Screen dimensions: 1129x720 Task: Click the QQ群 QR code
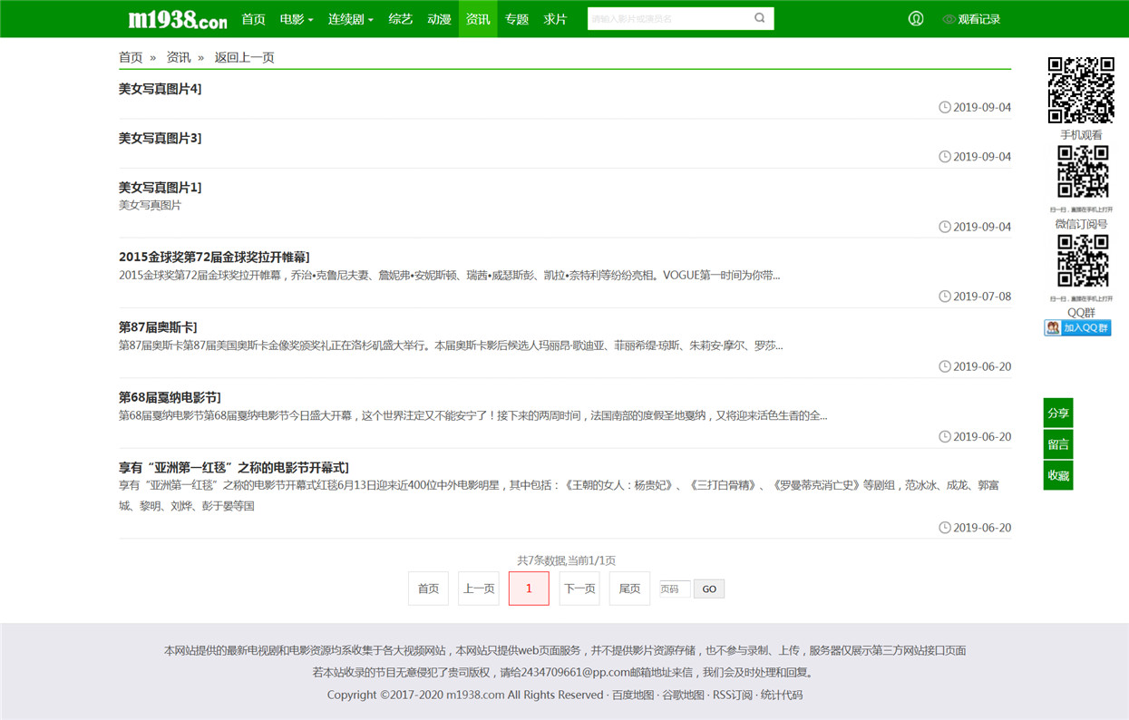coord(1083,260)
